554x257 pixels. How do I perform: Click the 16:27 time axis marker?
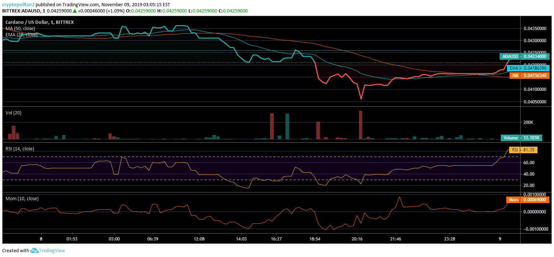tap(276, 238)
